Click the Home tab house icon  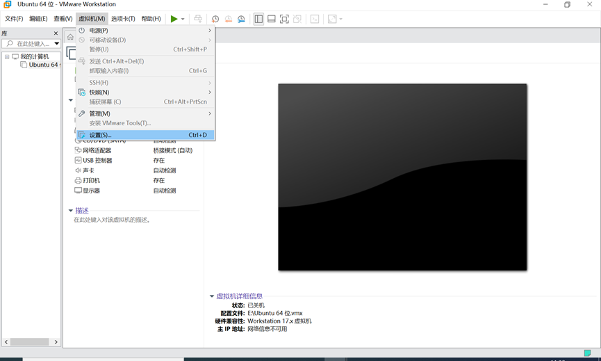point(71,37)
